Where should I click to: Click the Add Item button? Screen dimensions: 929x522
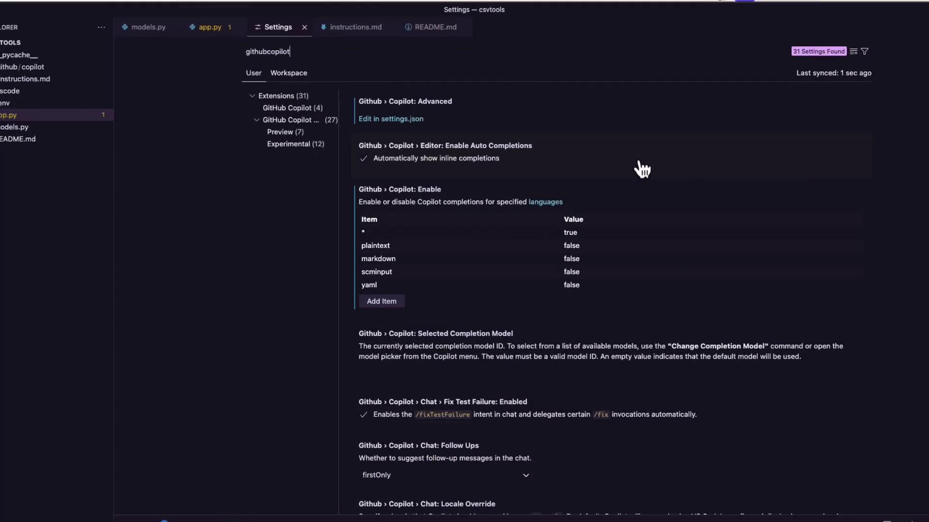click(382, 301)
